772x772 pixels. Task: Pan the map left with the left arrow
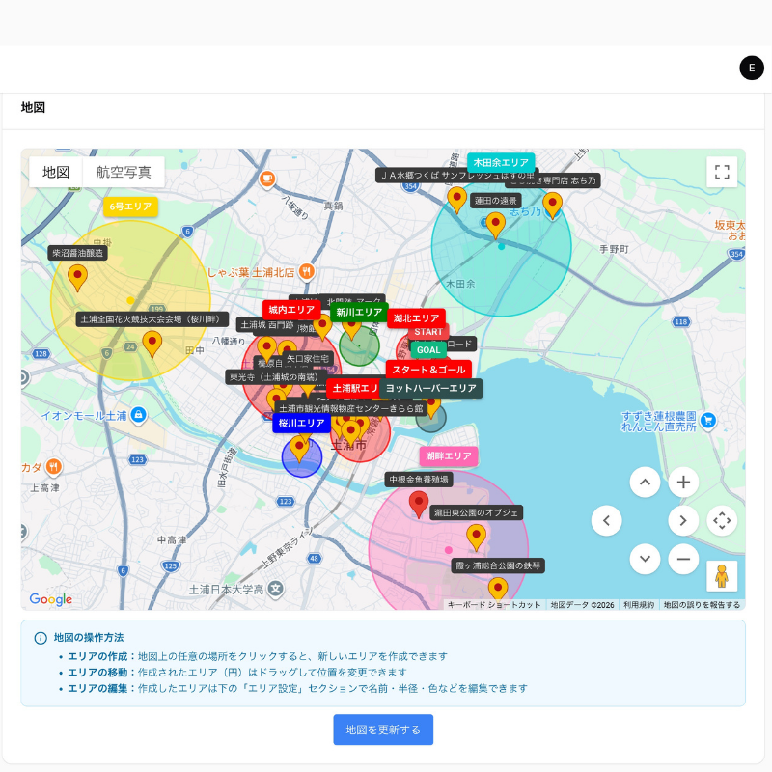607,520
